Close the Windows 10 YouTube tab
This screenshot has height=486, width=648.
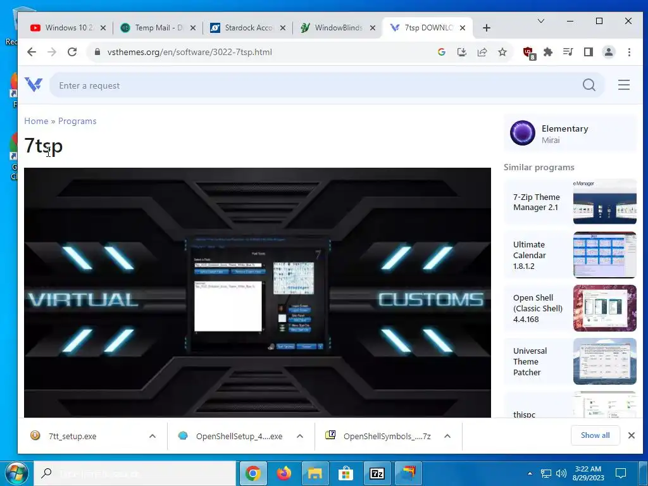[103, 28]
